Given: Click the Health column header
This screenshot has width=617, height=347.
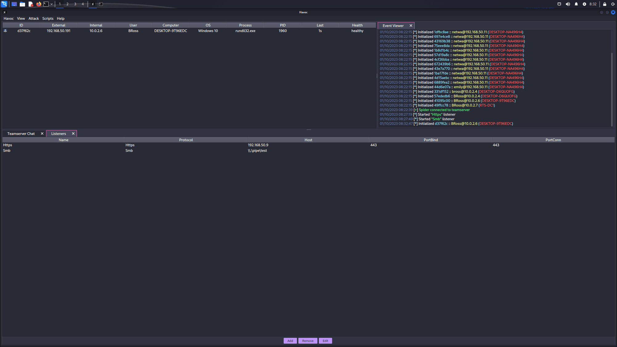Looking at the screenshot, I should click(357, 25).
